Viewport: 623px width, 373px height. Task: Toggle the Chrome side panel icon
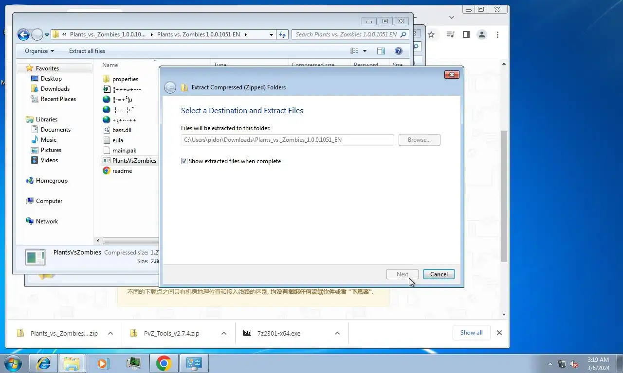coord(466,35)
